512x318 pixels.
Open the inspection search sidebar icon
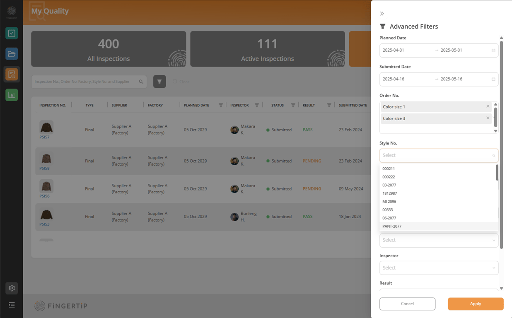12,75
